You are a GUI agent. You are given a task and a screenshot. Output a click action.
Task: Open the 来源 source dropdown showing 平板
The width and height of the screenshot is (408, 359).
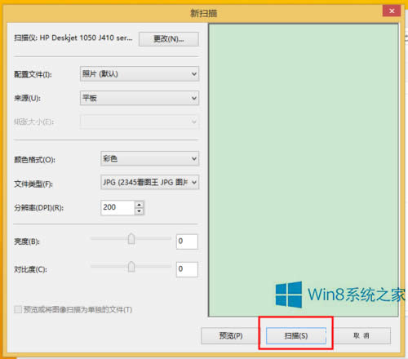pos(140,98)
